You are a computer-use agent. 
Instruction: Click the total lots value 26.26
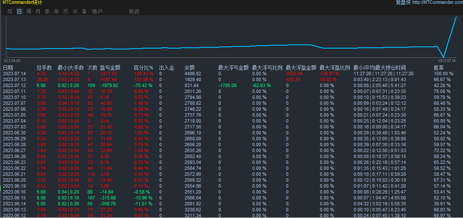tap(43, 79)
